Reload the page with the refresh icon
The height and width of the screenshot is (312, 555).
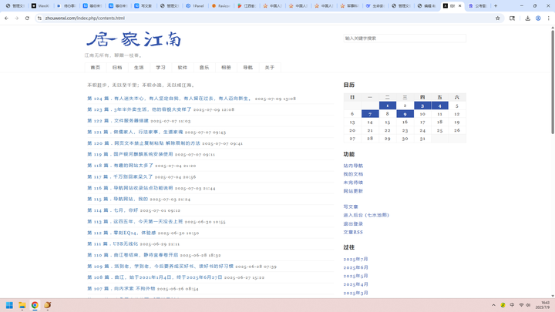click(27, 18)
